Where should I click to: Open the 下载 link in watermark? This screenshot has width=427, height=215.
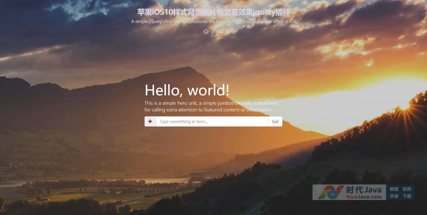pos(407,196)
